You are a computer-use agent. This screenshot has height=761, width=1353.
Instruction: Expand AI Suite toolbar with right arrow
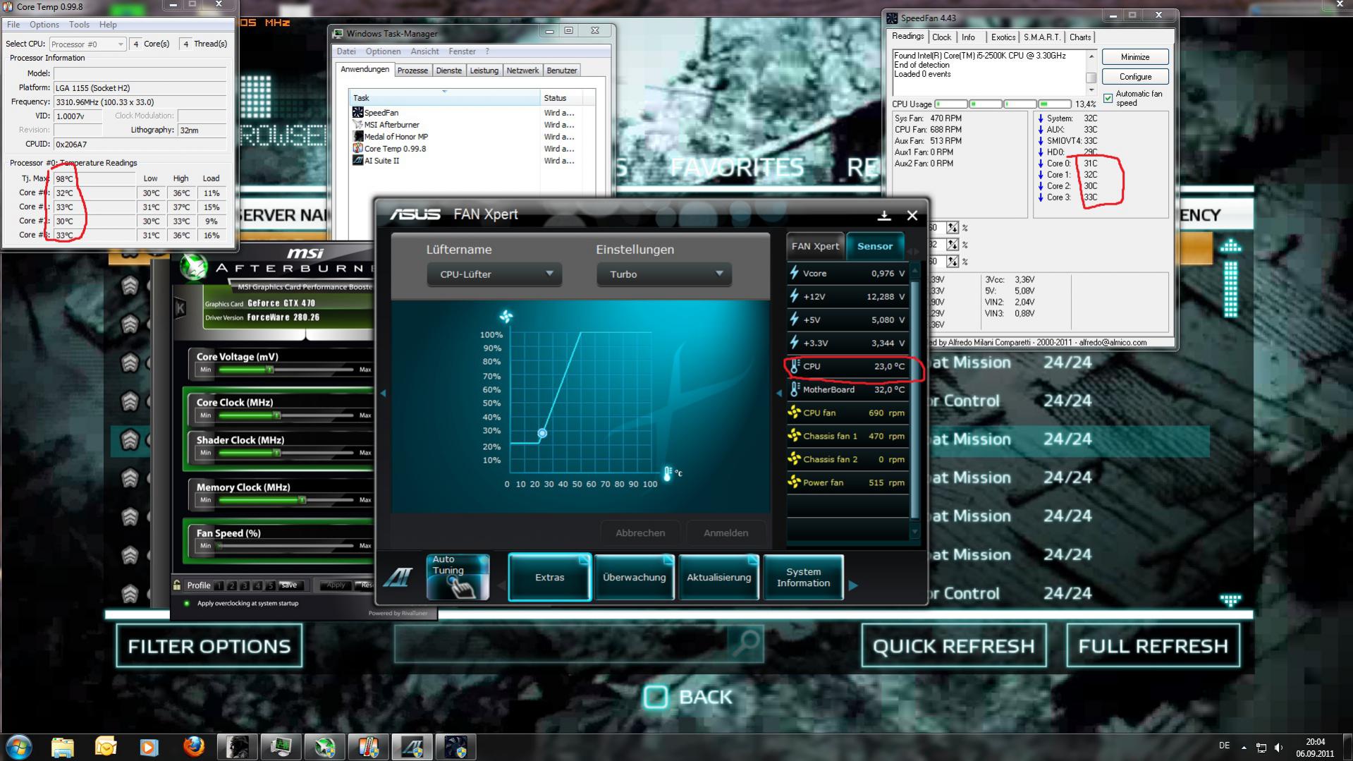tap(853, 585)
